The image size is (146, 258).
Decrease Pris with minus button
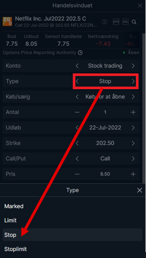pos(77,174)
